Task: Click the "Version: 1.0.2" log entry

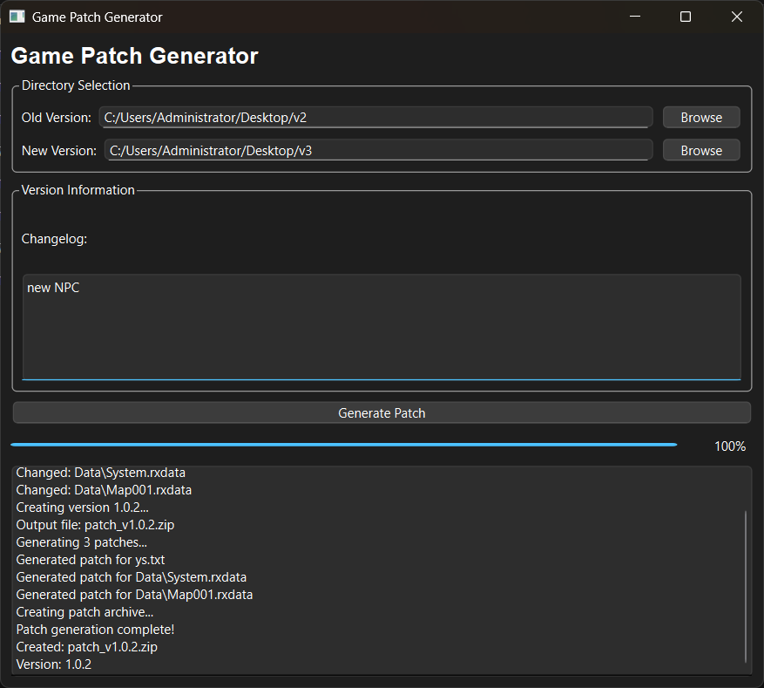Action: 54,664
